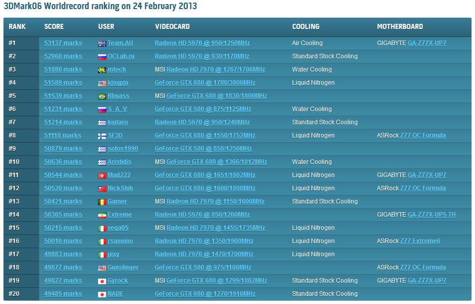Click the flag icon next to mtech
This screenshot has width=475, height=304.
[102, 70]
